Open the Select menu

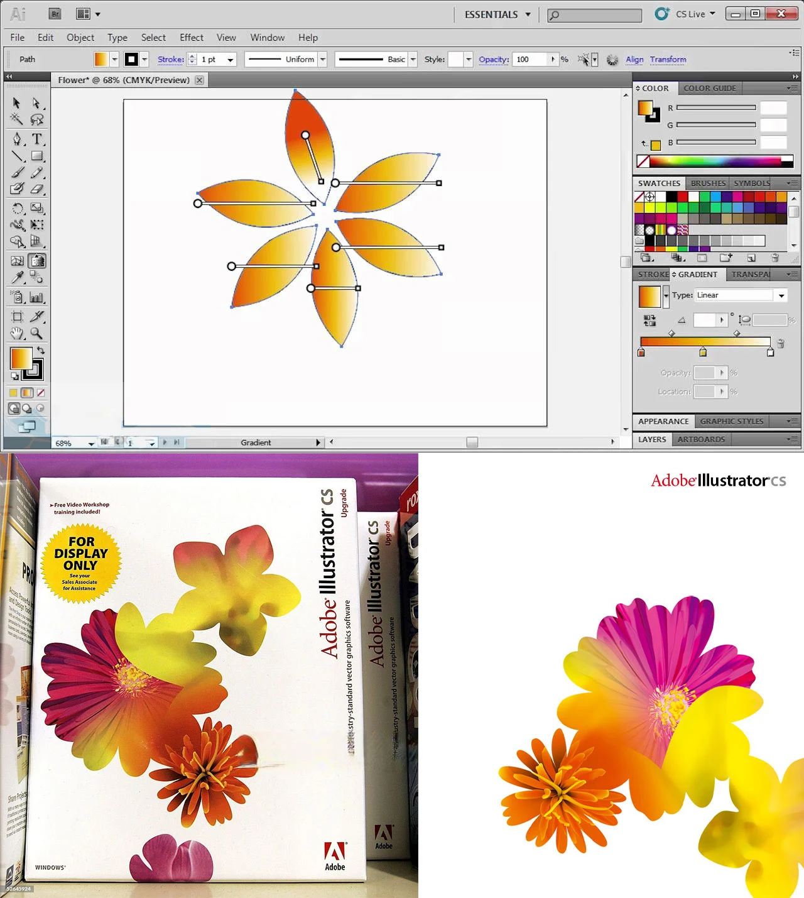click(x=153, y=37)
